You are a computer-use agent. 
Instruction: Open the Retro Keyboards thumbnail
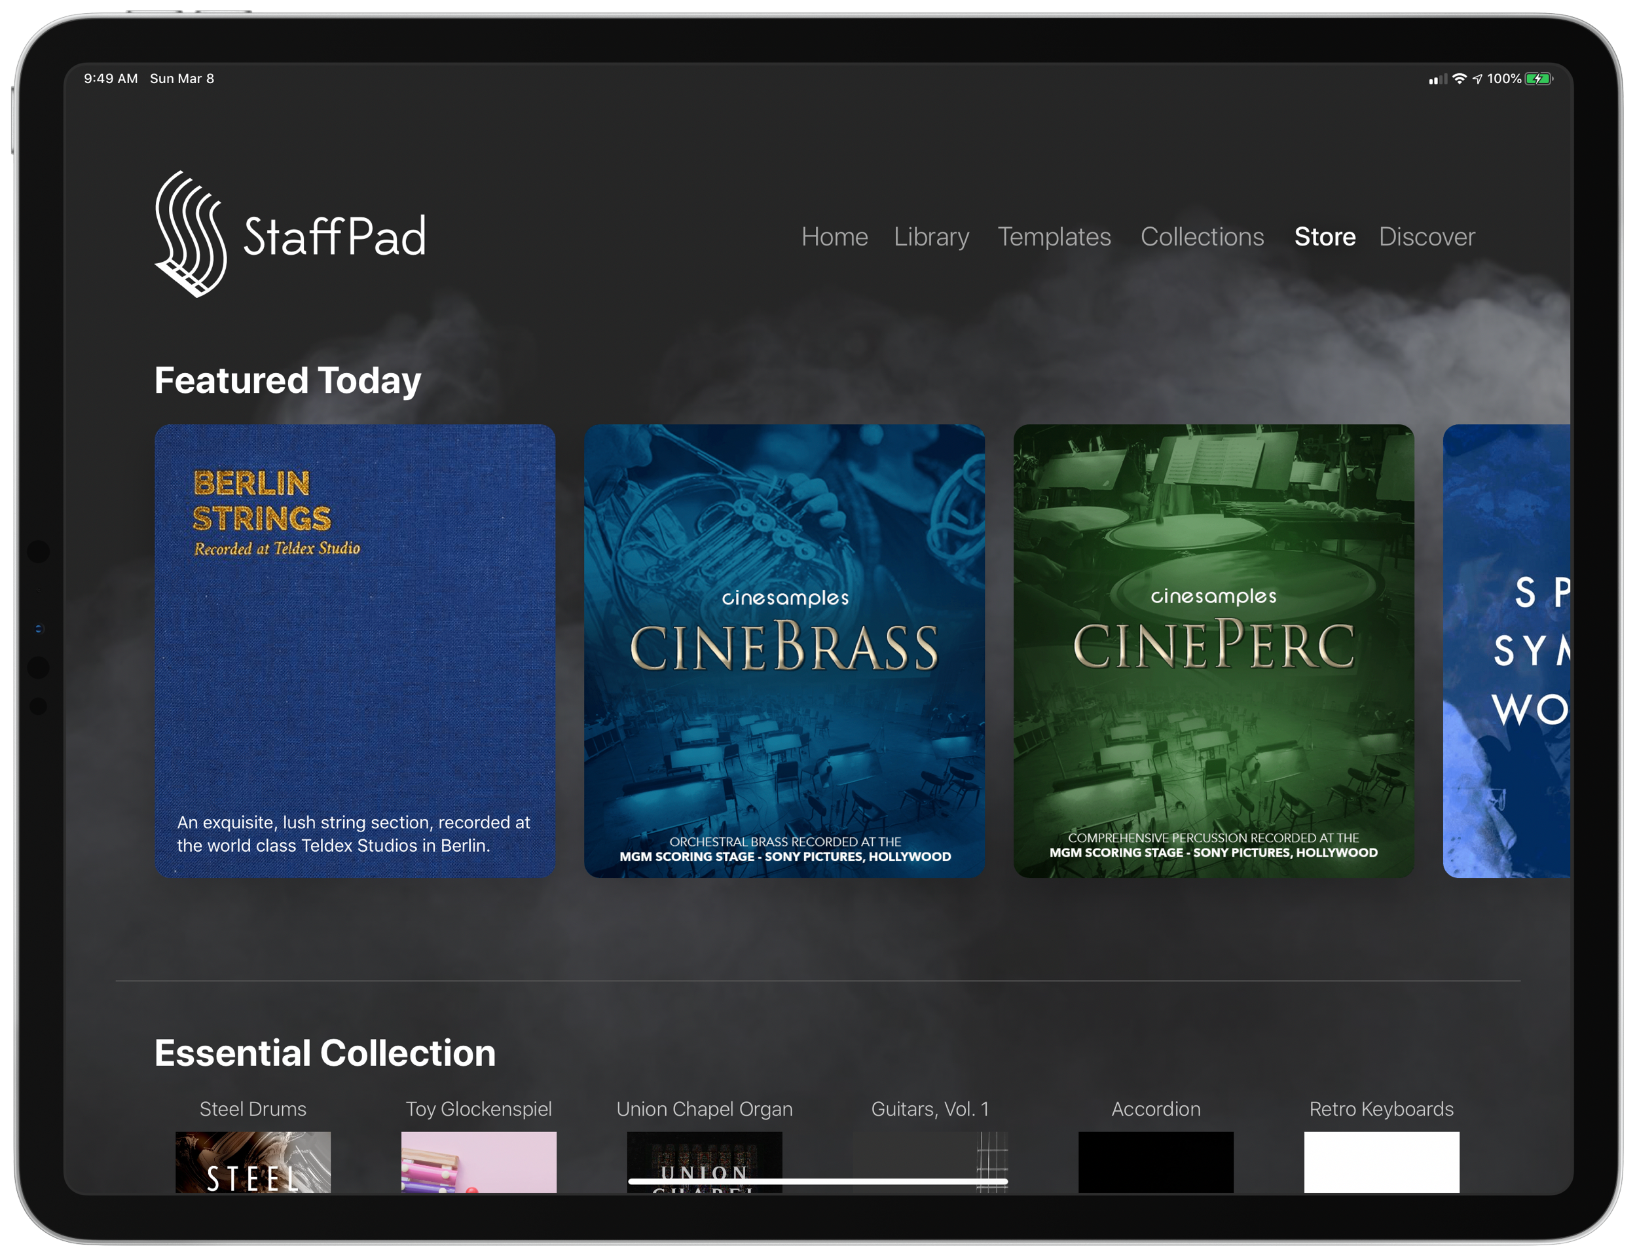[x=1382, y=1161]
